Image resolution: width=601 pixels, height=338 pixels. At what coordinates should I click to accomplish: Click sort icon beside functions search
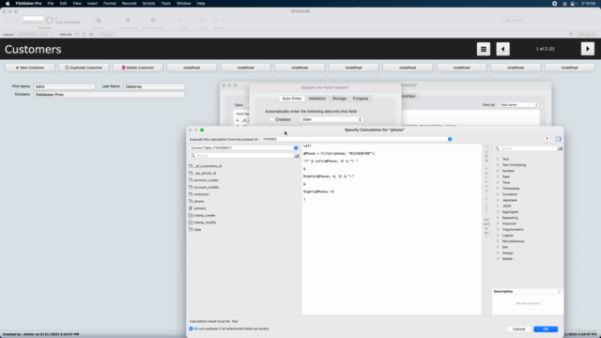pos(560,148)
